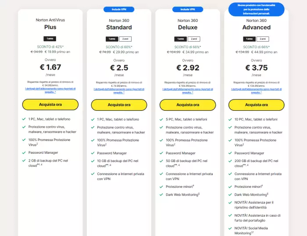Click checkmark beside Social Media Monitoring in Advanced

(230, 228)
